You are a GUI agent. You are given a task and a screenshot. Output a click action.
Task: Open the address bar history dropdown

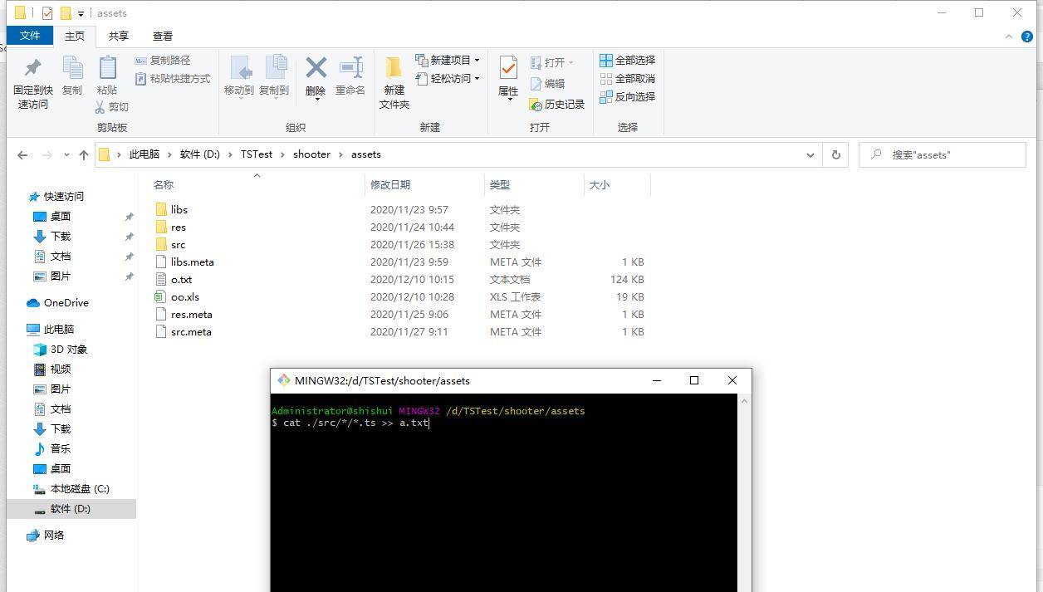point(810,154)
